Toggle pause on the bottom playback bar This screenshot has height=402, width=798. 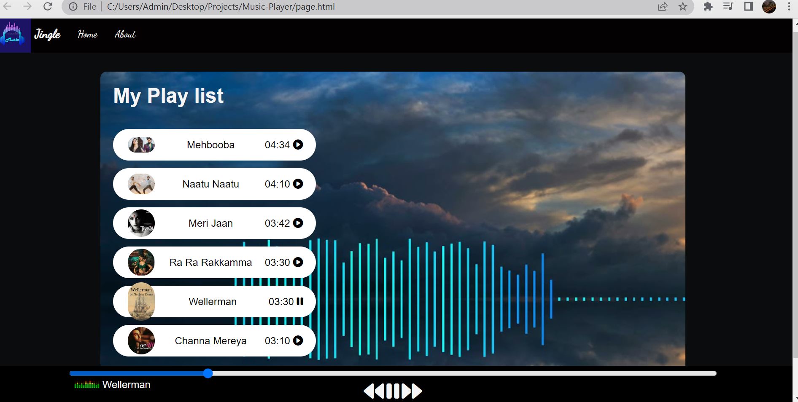pyautogui.click(x=392, y=391)
